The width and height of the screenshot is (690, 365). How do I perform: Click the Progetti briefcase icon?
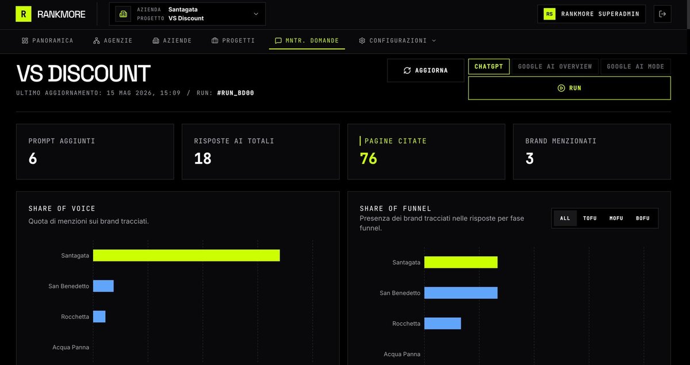pos(214,41)
